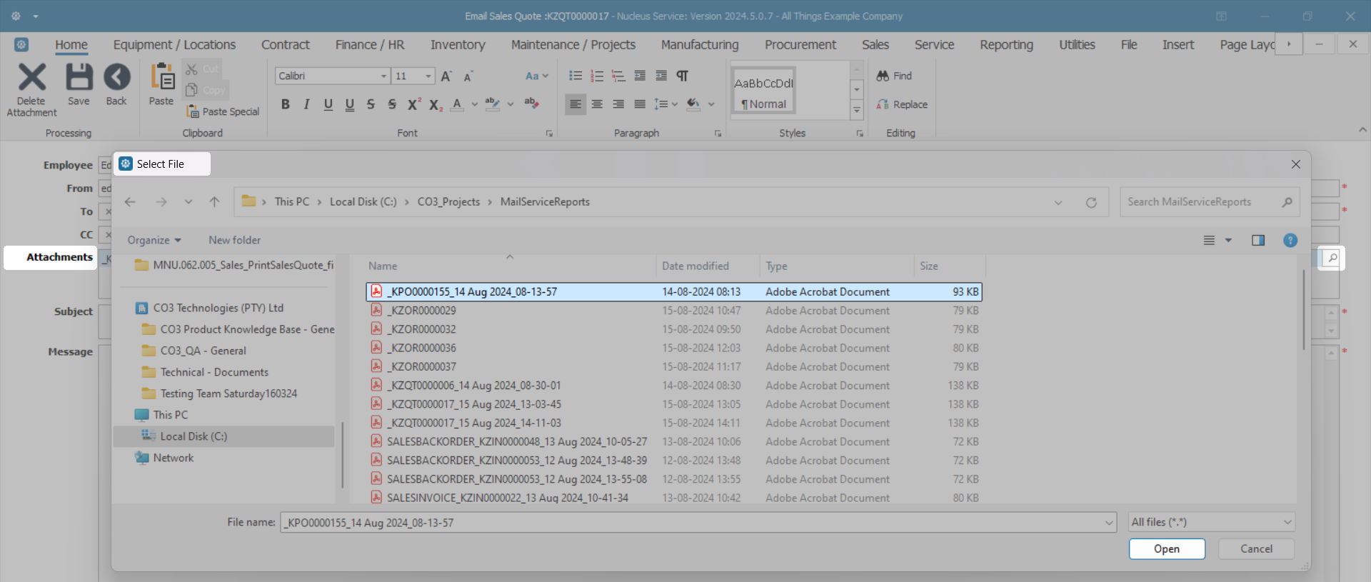Decrease the paragraph indent
This screenshot has height=582, width=1371.
(x=640, y=76)
